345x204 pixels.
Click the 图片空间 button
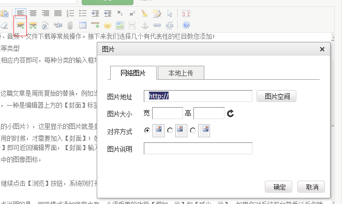tap(276, 96)
